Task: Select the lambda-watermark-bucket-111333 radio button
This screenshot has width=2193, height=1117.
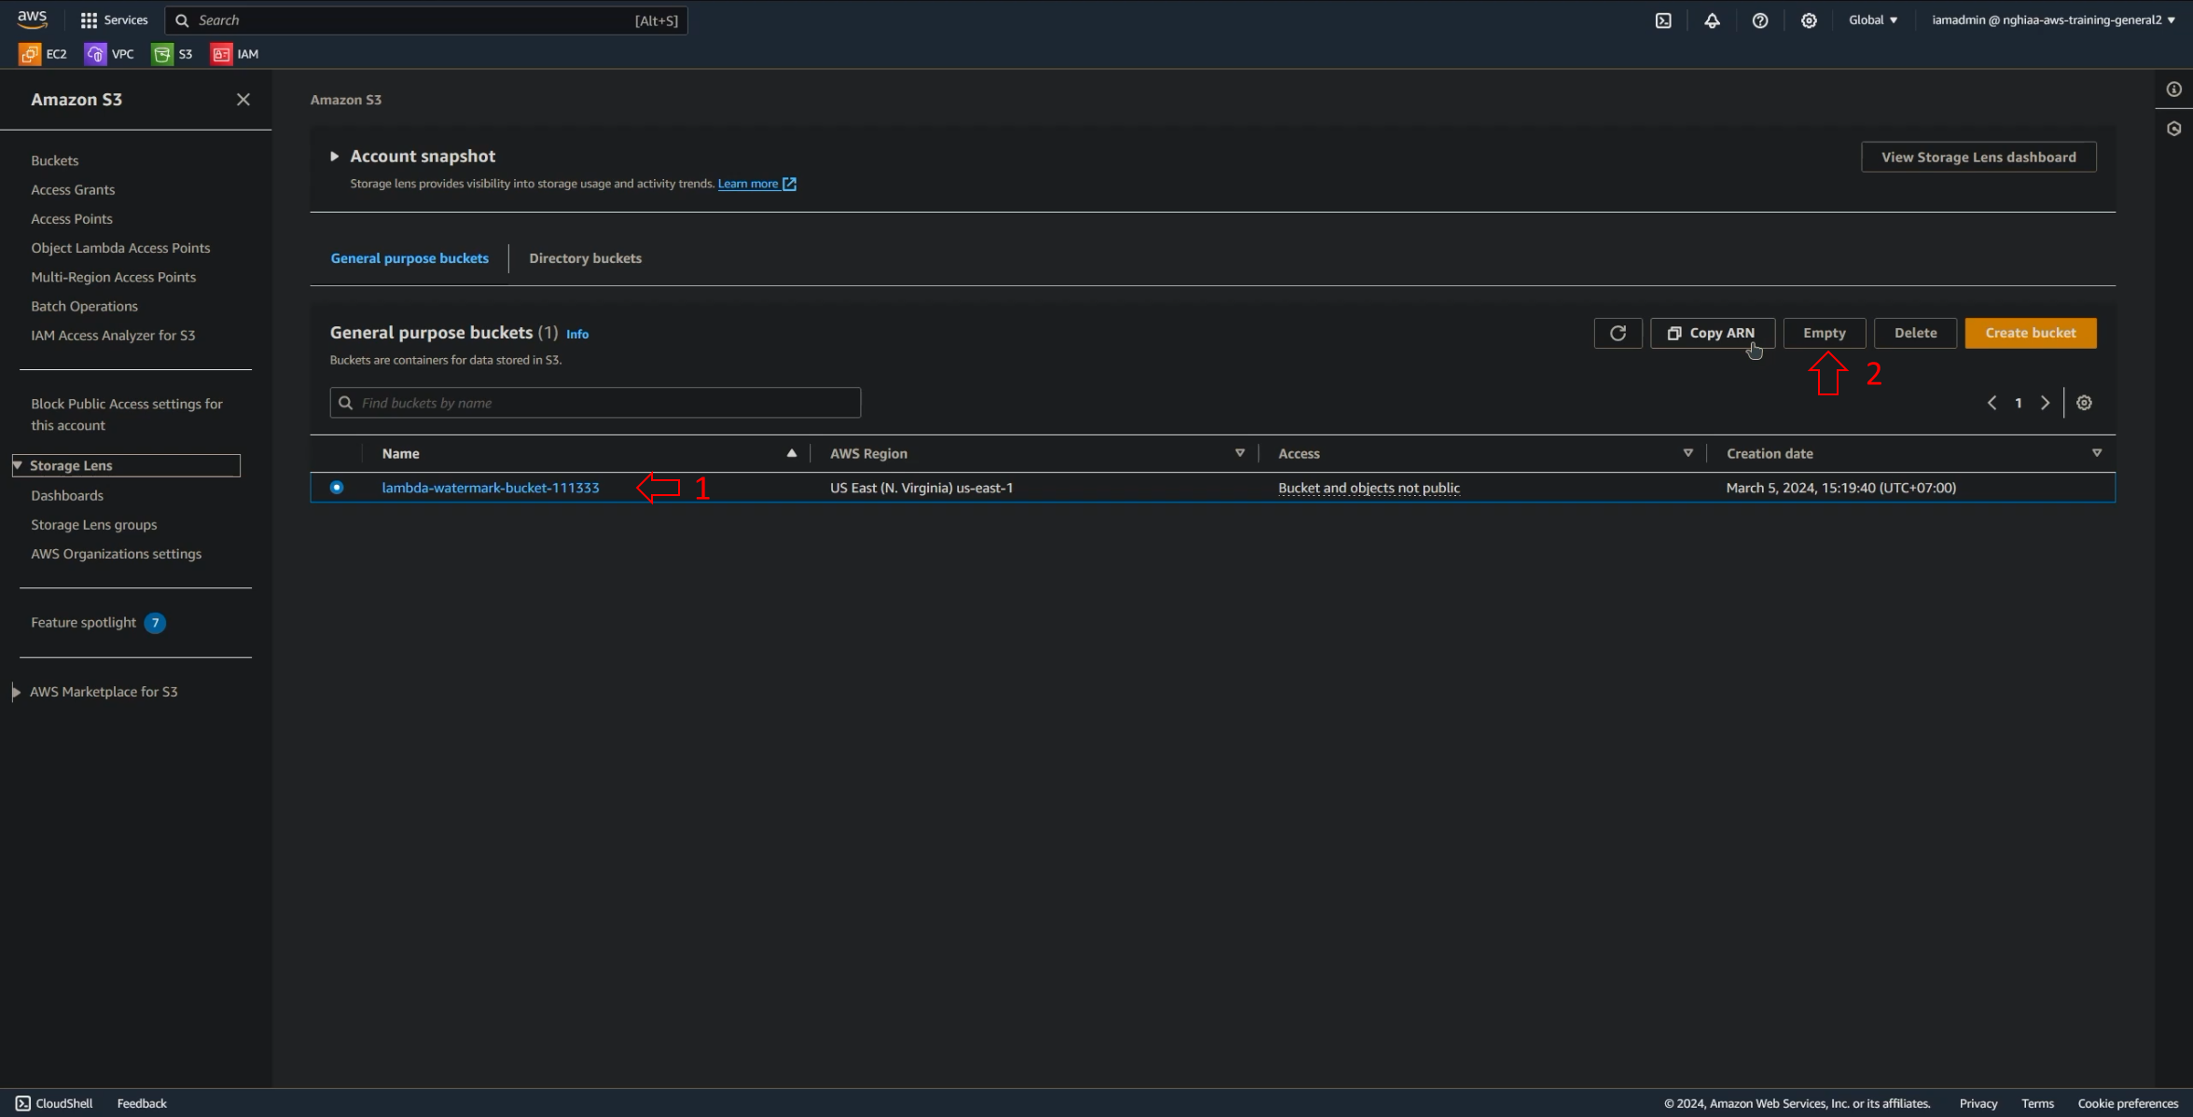Action: pos(337,488)
